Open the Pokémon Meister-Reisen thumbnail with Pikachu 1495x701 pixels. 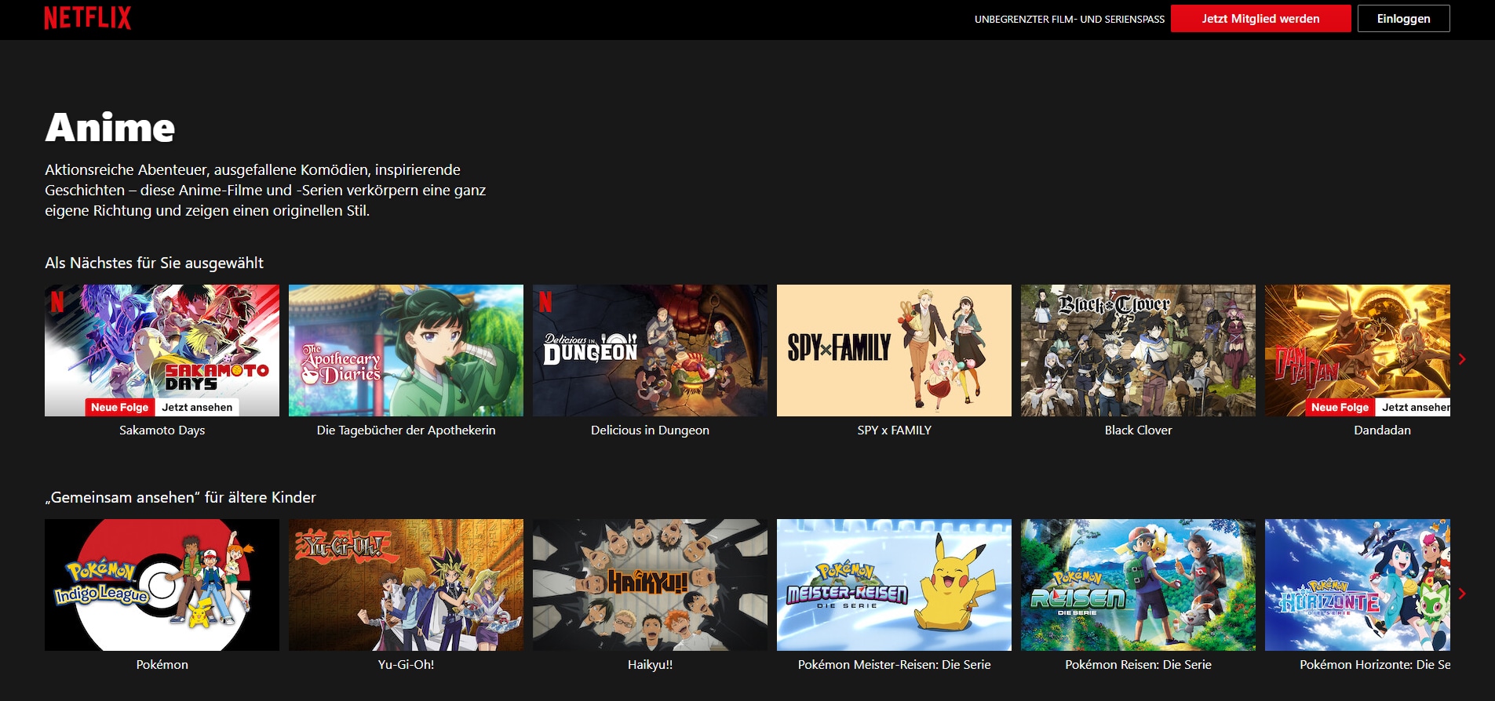click(894, 585)
